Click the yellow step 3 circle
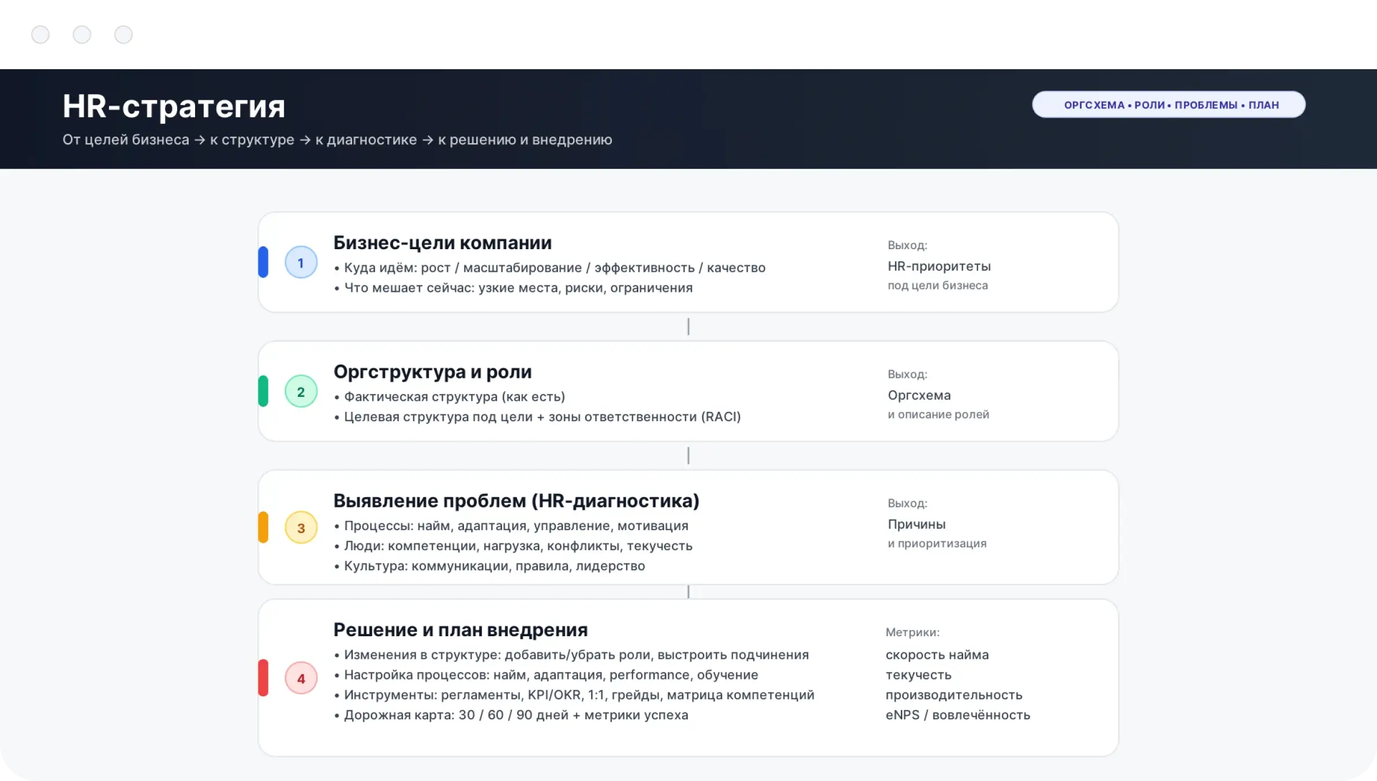Image resolution: width=1377 pixels, height=781 pixels. pyautogui.click(x=301, y=528)
